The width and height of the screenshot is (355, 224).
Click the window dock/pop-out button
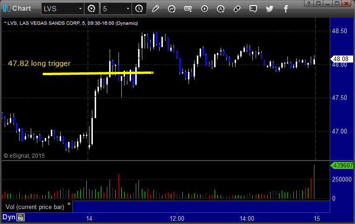[318, 3]
